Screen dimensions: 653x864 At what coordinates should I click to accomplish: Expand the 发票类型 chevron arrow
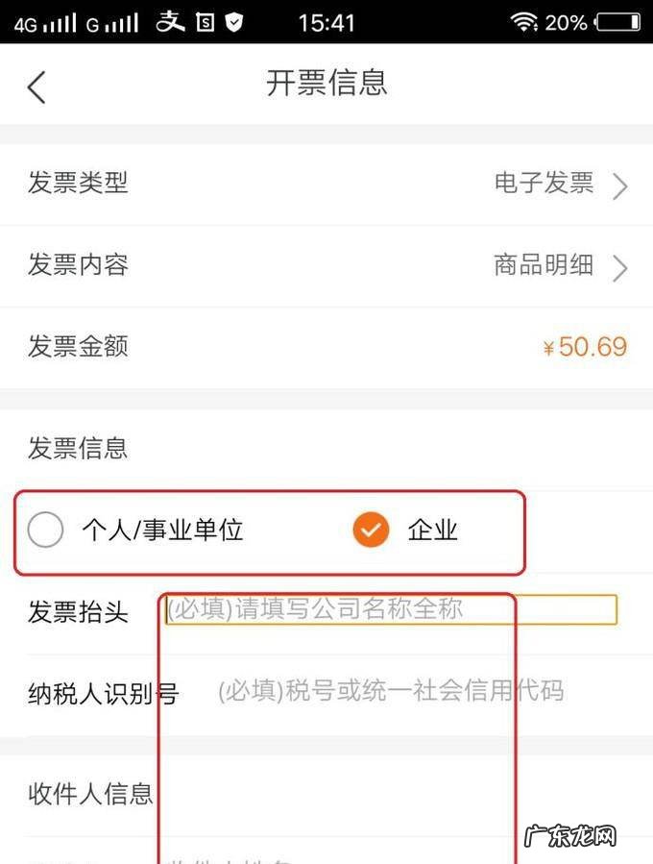tap(620, 185)
